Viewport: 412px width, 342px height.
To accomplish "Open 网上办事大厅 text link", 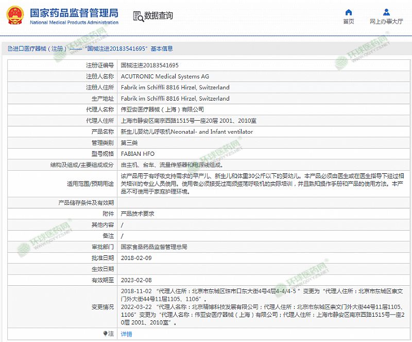I will [386, 22].
